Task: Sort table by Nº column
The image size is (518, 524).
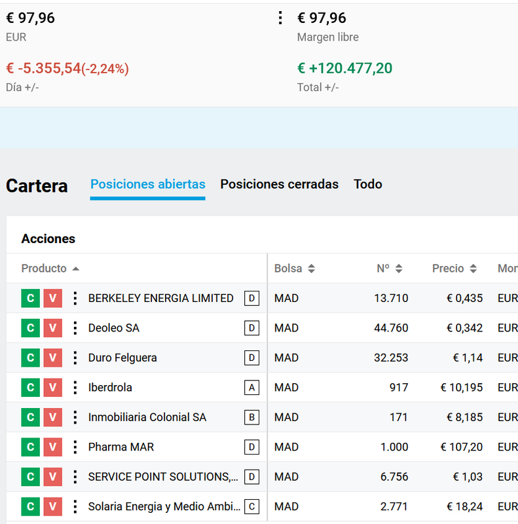Action: point(390,269)
